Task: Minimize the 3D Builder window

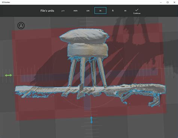Action: click(x=161, y=2)
